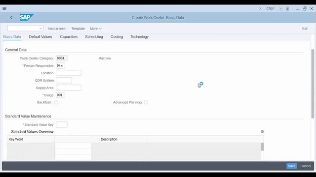The image size is (316, 177).
Task: Open the Technology tab
Action: pos(139,37)
